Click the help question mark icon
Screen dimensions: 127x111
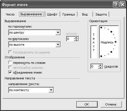(x=116, y=5)
